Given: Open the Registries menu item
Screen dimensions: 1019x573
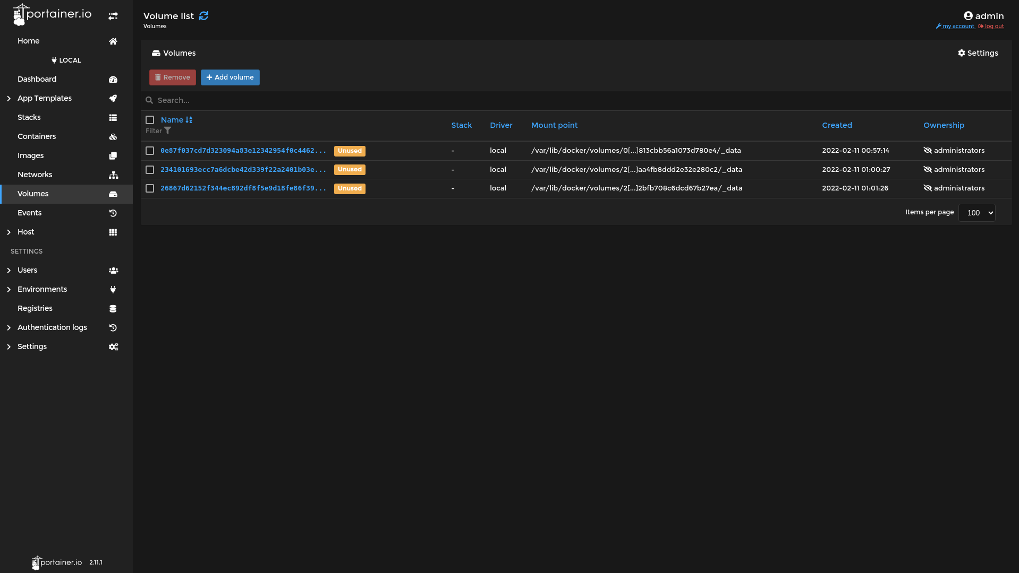Looking at the screenshot, I should [x=35, y=308].
